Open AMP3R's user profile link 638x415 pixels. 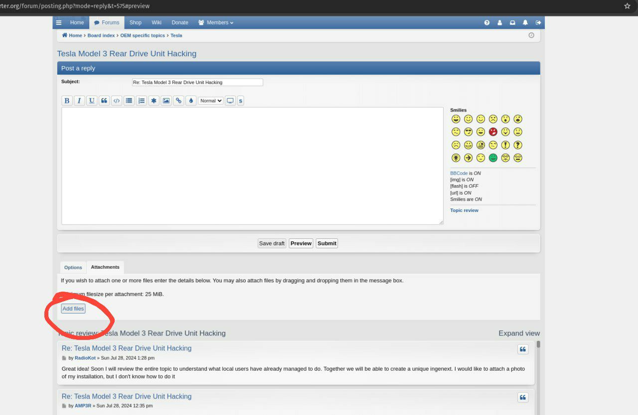coord(83,406)
